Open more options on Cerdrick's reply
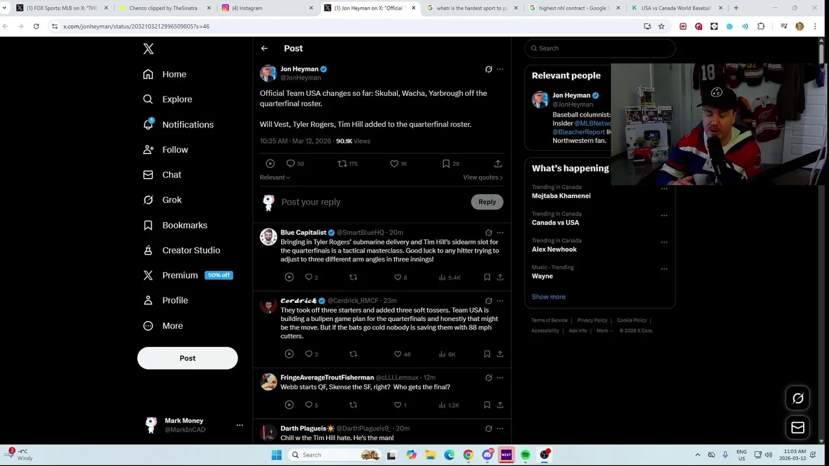This screenshot has height=466, width=829. coord(500,301)
